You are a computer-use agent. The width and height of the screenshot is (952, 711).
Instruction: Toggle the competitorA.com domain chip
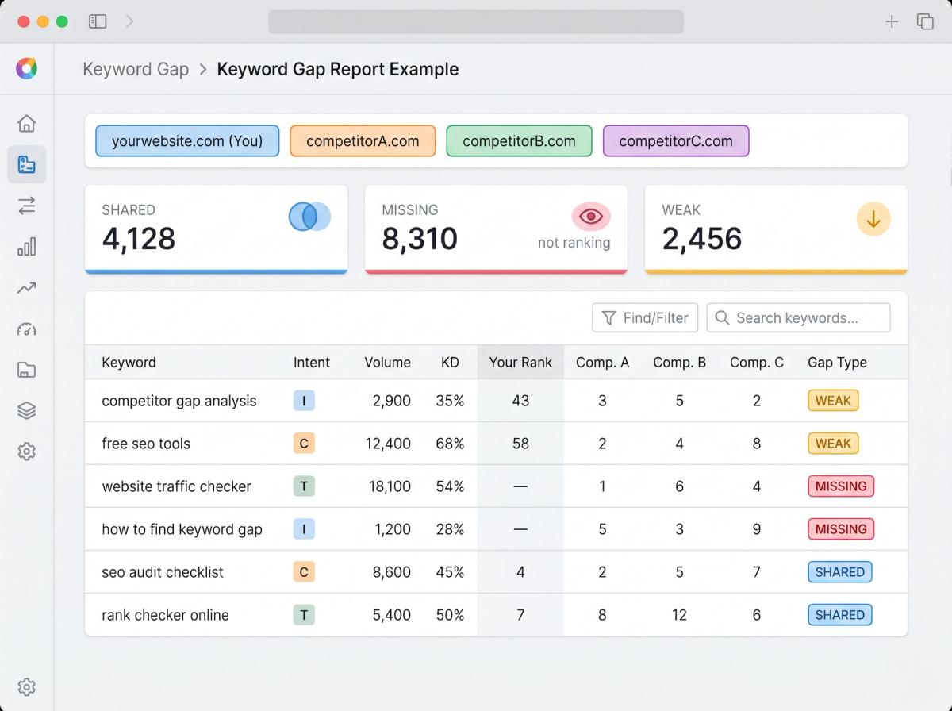(363, 141)
